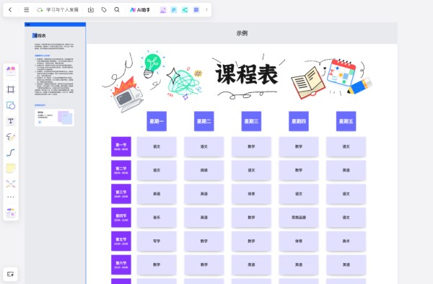Select the Text tool

point(11,121)
